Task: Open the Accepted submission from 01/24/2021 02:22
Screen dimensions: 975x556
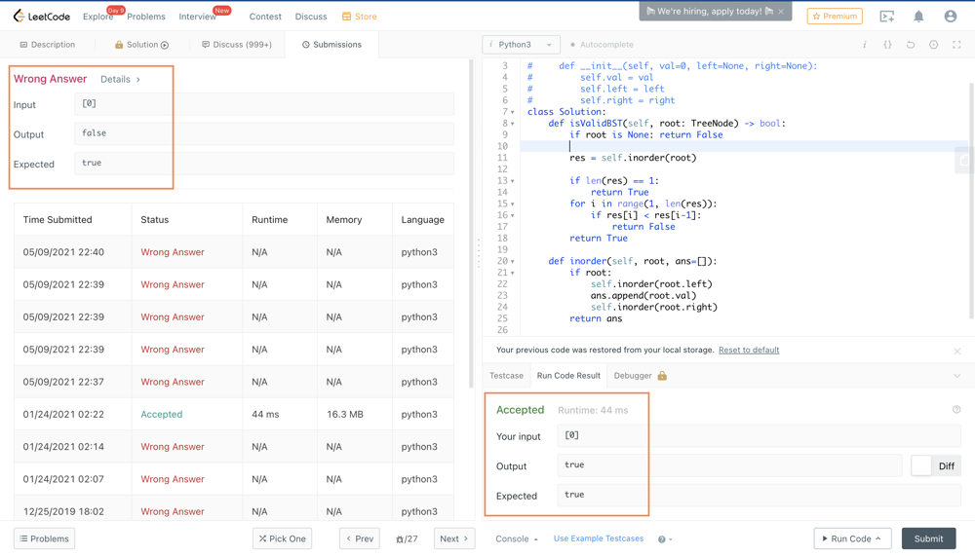Action: (161, 415)
